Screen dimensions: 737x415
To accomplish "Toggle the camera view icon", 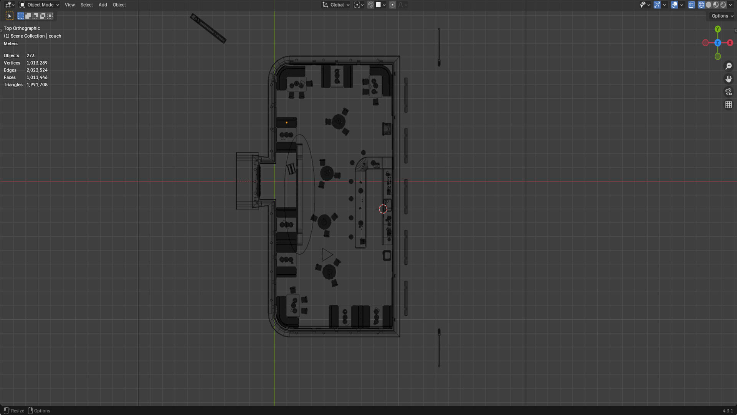I will (728, 92).
